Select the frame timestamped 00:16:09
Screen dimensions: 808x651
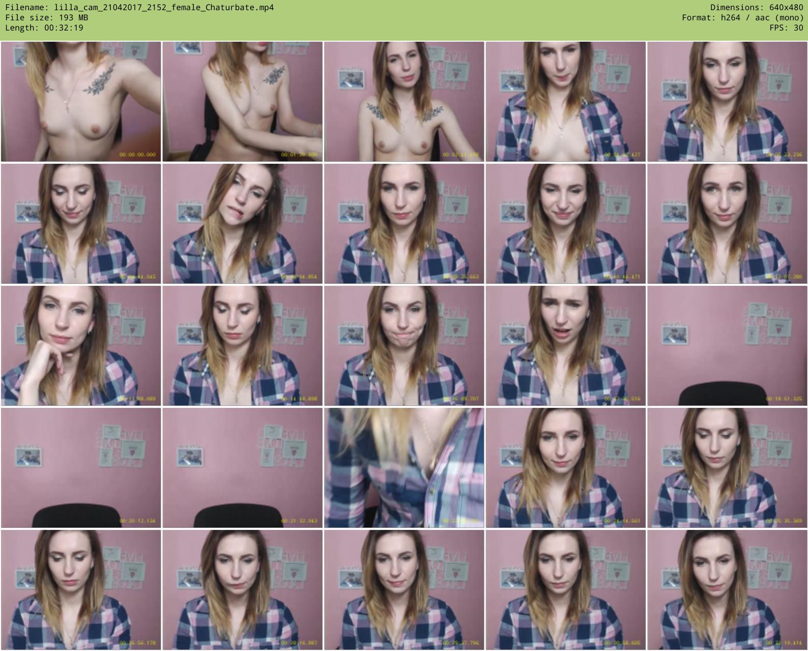[404, 346]
